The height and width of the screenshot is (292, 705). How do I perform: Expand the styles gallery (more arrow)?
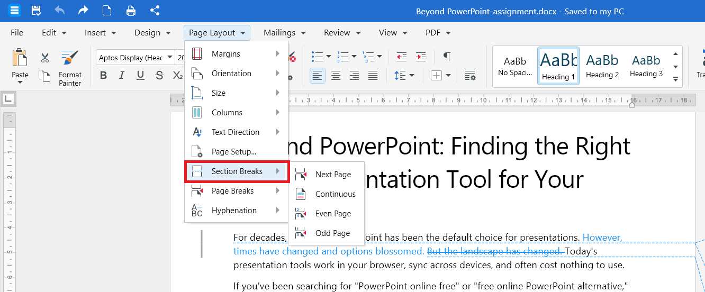coord(676,79)
